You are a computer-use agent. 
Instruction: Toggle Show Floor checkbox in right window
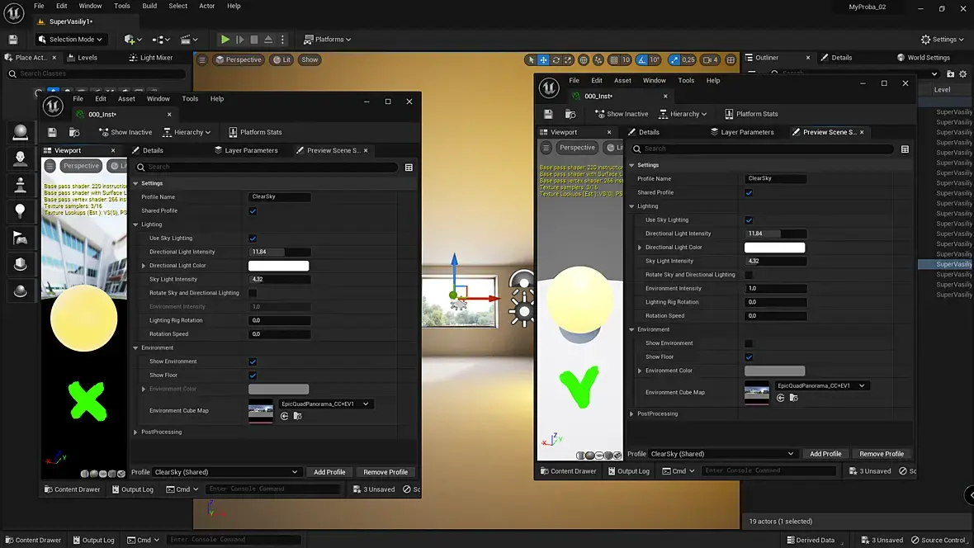749,357
